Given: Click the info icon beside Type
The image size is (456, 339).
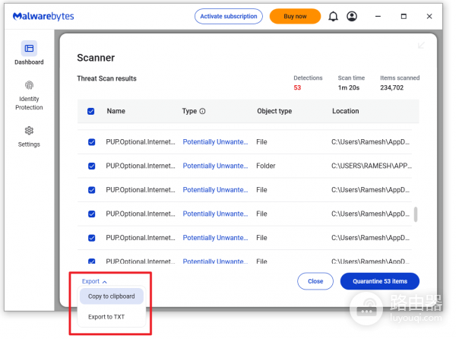Looking at the screenshot, I should point(203,111).
